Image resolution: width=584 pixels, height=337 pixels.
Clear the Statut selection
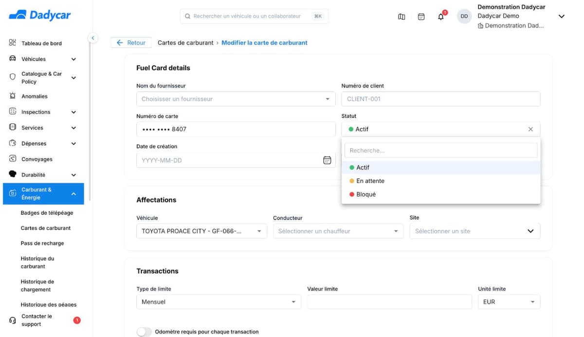click(x=530, y=129)
